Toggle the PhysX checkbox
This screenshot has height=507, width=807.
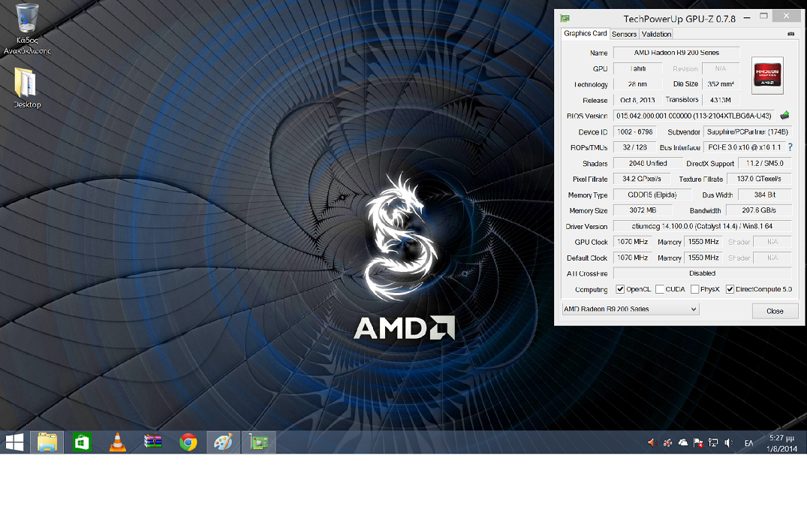click(x=695, y=289)
